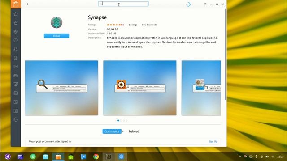Image resolution: width=287 pixels, height=161 pixels.
Task: Open the music note category in sidebar
Action: 16,49
